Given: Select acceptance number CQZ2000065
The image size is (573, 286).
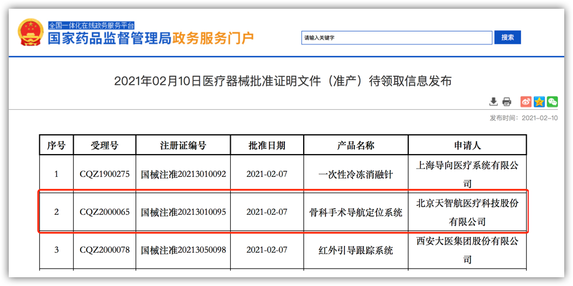Looking at the screenshot, I should point(105,212).
